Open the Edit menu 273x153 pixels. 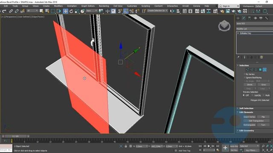pyautogui.click(x=6, y=6)
